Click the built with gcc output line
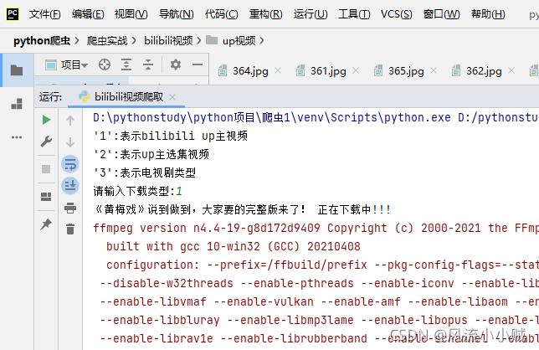539x350 pixels. click(234, 246)
